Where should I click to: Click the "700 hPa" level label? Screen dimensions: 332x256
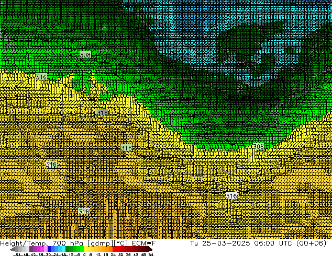68,243
